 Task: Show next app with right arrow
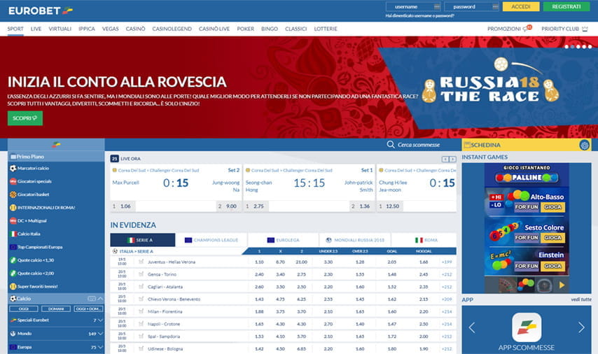point(581,327)
